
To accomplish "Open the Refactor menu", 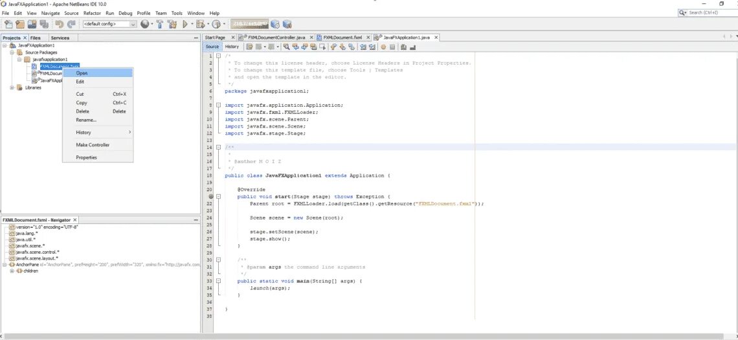I will 92,13.
